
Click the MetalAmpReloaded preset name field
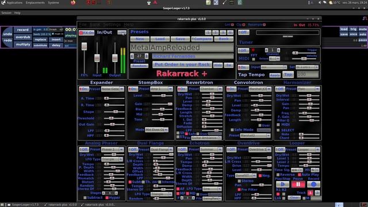(182, 48)
